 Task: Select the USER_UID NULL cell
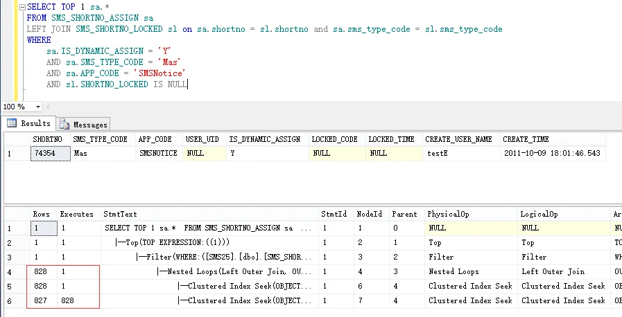(x=204, y=153)
